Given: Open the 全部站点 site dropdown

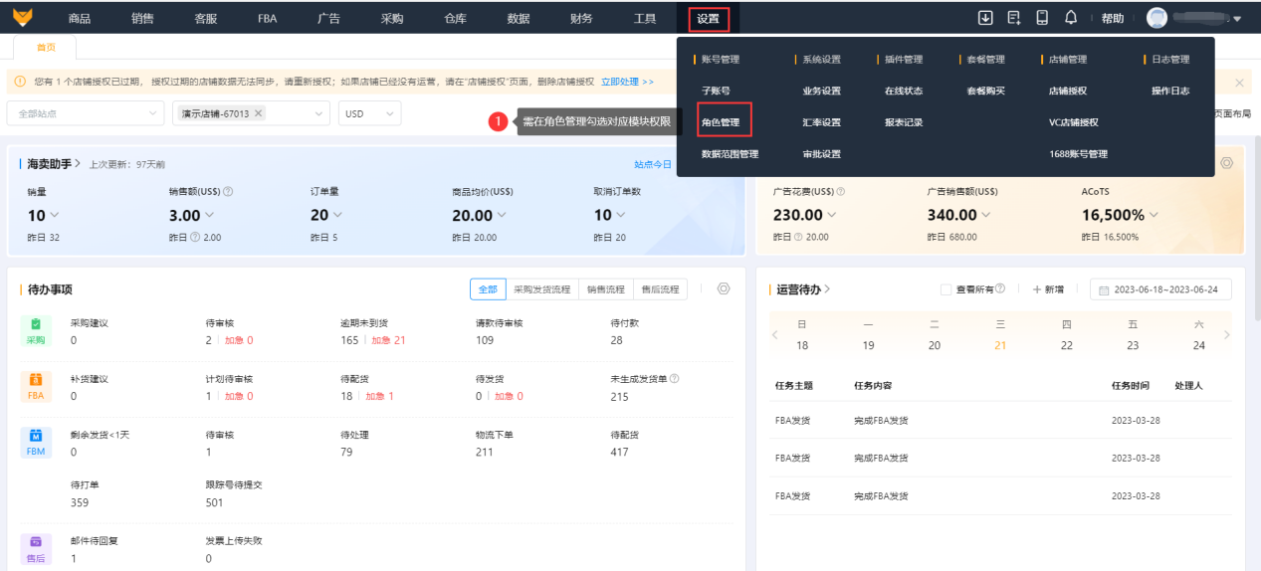Looking at the screenshot, I should pos(85,113).
